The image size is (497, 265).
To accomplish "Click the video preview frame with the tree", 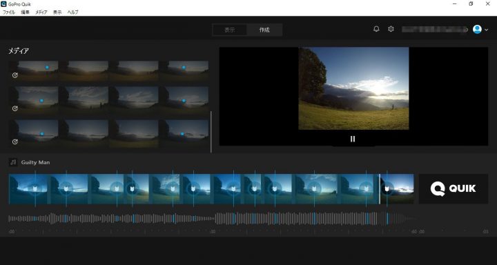I will 353,88.
